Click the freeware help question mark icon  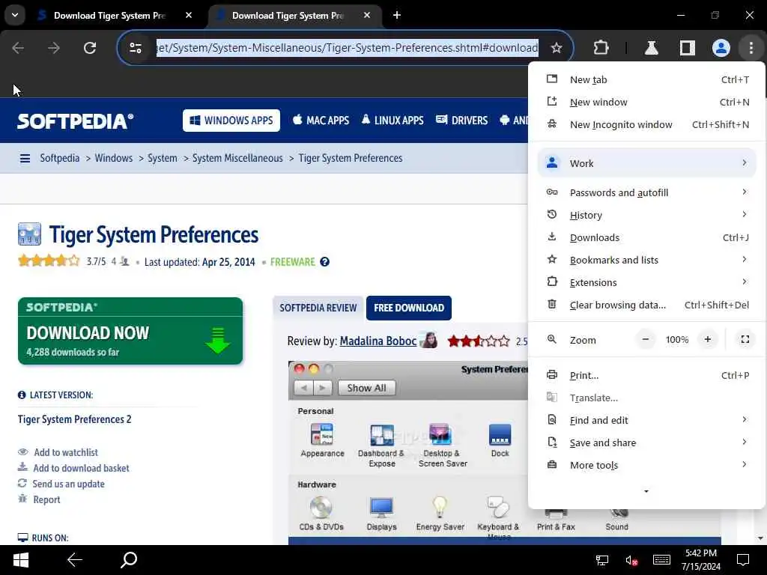(x=324, y=262)
